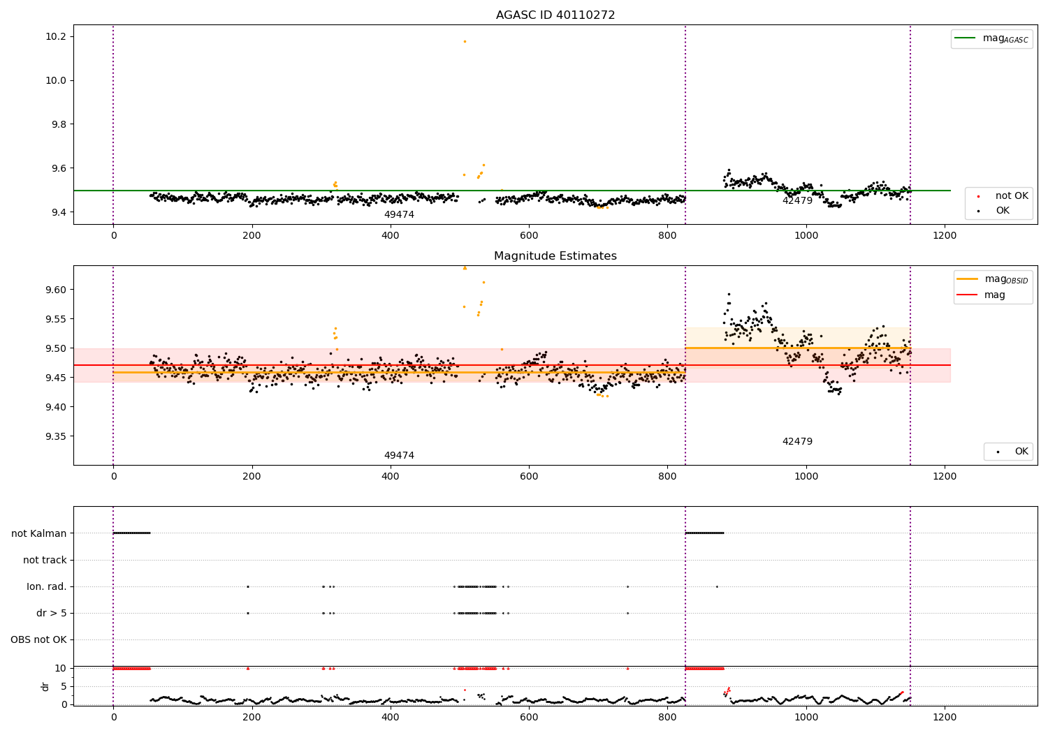Click the 'not track' row label
Screen dimensions: 1048x733
pyautogui.click(x=45, y=560)
